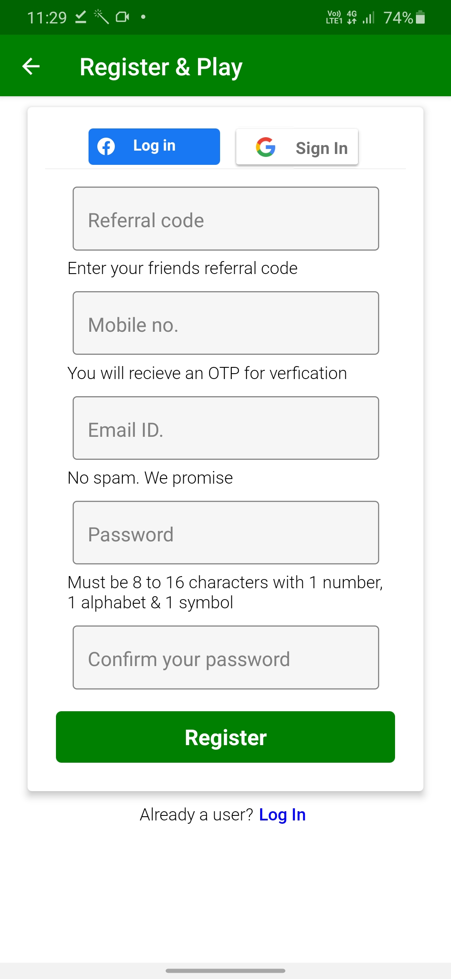Tap the bottom navigation gesture bar
The height and width of the screenshot is (979, 451).
(x=225, y=971)
